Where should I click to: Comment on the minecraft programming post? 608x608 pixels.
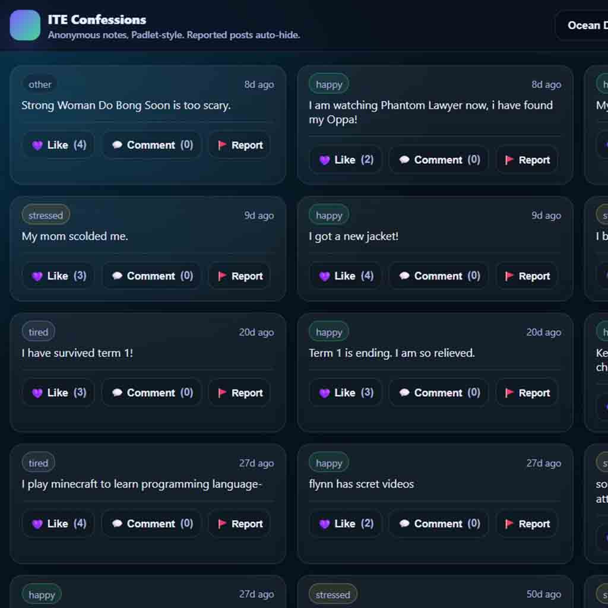pyautogui.click(x=152, y=524)
